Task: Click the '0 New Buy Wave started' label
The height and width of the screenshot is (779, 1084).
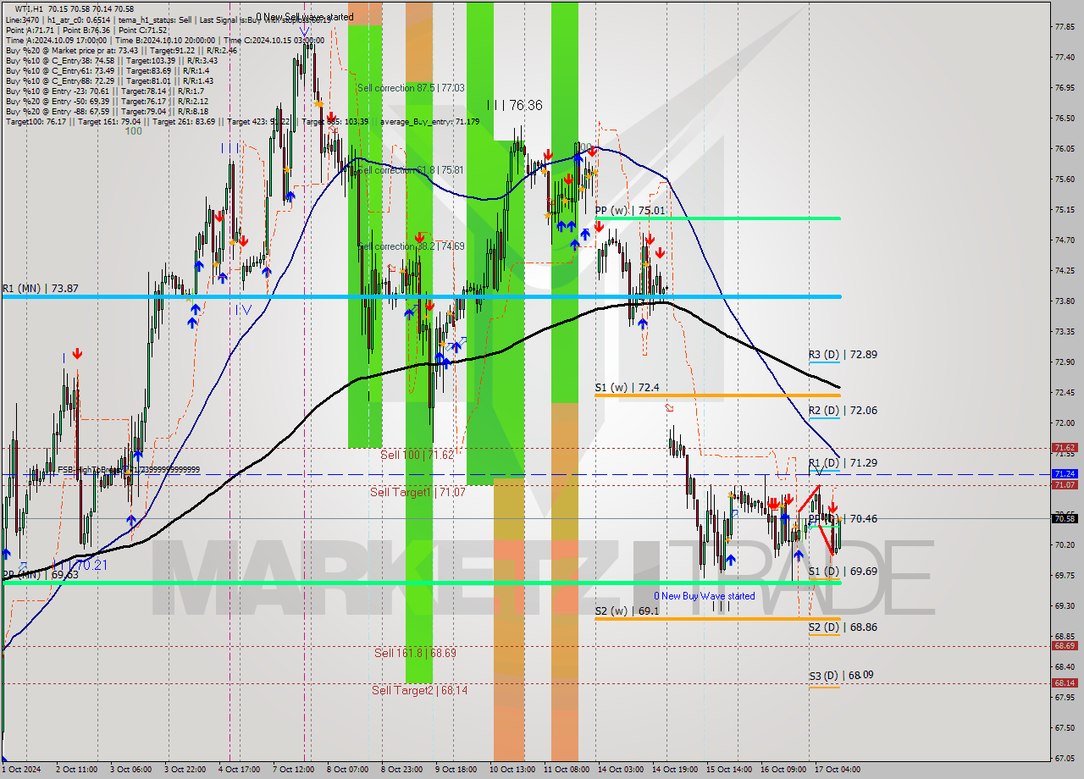Action: click(x=704, y=596)
